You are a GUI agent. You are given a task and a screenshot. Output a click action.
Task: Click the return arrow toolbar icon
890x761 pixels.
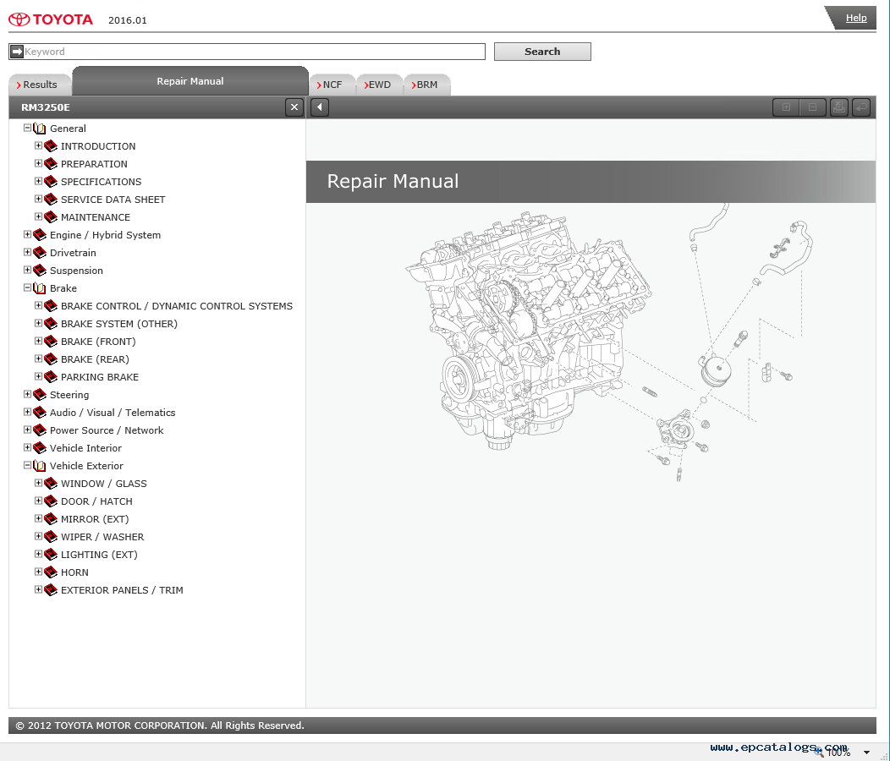coord(861,107)
